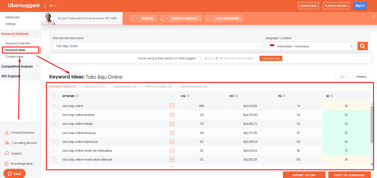The height and width of the screenshot is (178, 377).
Task: Open Content Ideas in sidebar
Action: point(14,57)
